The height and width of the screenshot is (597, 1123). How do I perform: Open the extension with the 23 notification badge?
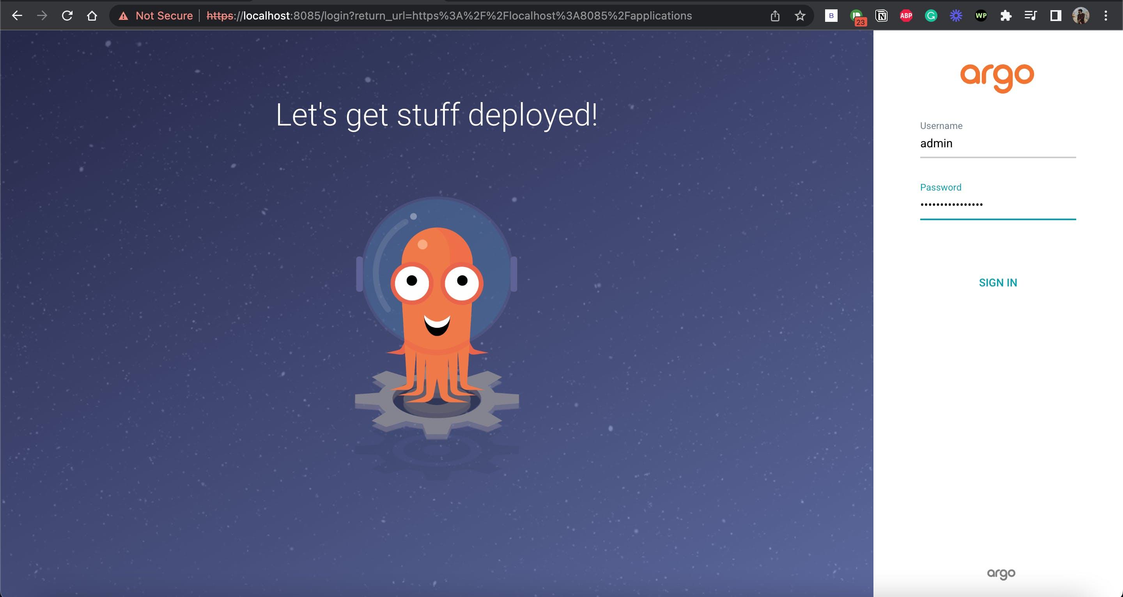click(x=856, y=15)
